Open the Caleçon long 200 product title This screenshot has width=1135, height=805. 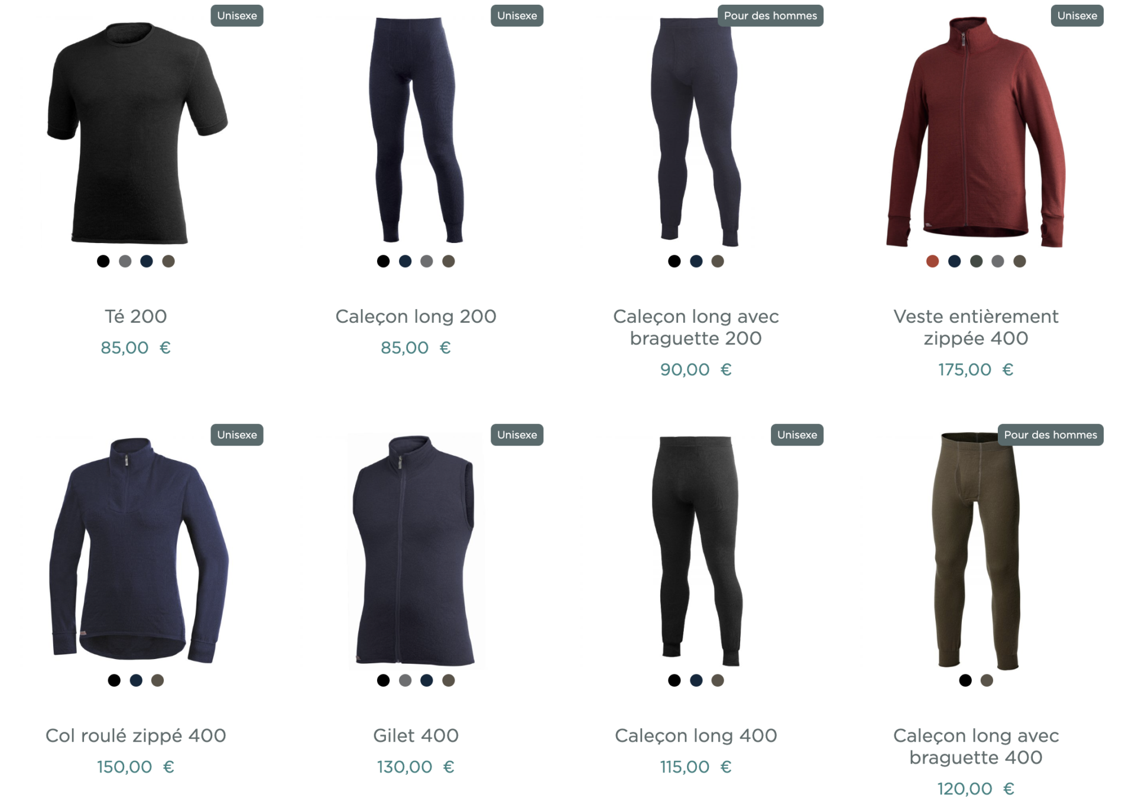(416, 316)
